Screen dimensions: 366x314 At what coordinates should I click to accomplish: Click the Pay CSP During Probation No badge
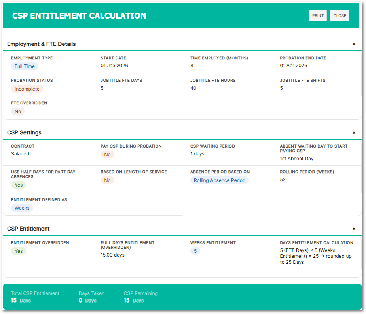107,155
